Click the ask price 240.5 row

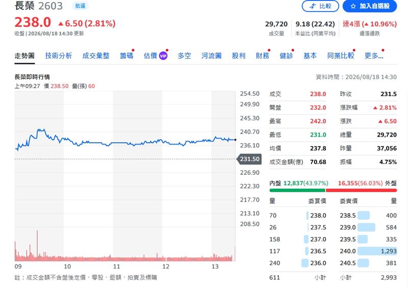368,264
